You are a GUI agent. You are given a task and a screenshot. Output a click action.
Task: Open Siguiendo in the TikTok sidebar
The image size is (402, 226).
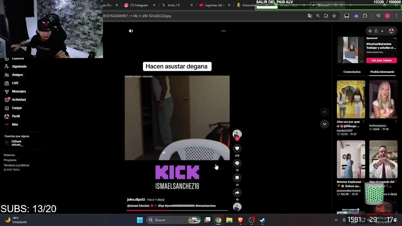(16, 67)
